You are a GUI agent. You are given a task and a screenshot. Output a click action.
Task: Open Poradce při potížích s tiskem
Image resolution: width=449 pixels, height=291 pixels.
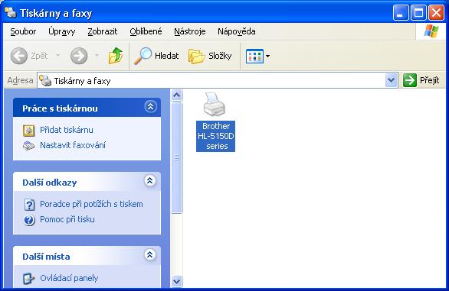pyautogui.click(x=91, y=204)
